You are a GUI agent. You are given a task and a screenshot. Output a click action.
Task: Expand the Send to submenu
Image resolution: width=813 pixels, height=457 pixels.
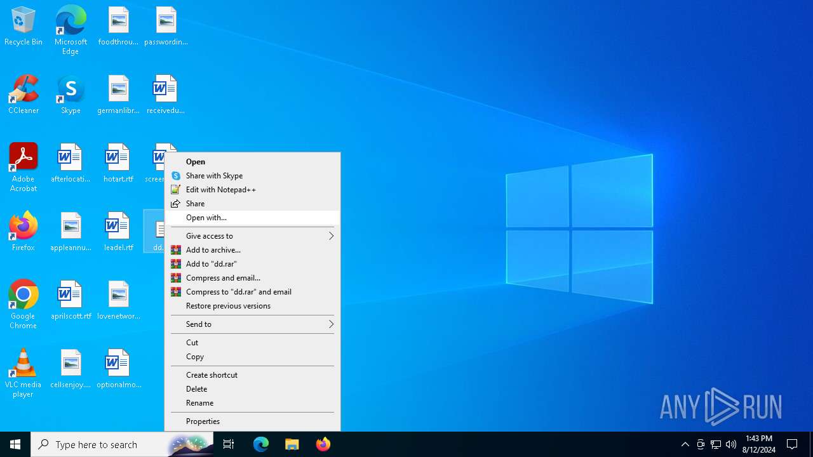click(x=252, y=324)
